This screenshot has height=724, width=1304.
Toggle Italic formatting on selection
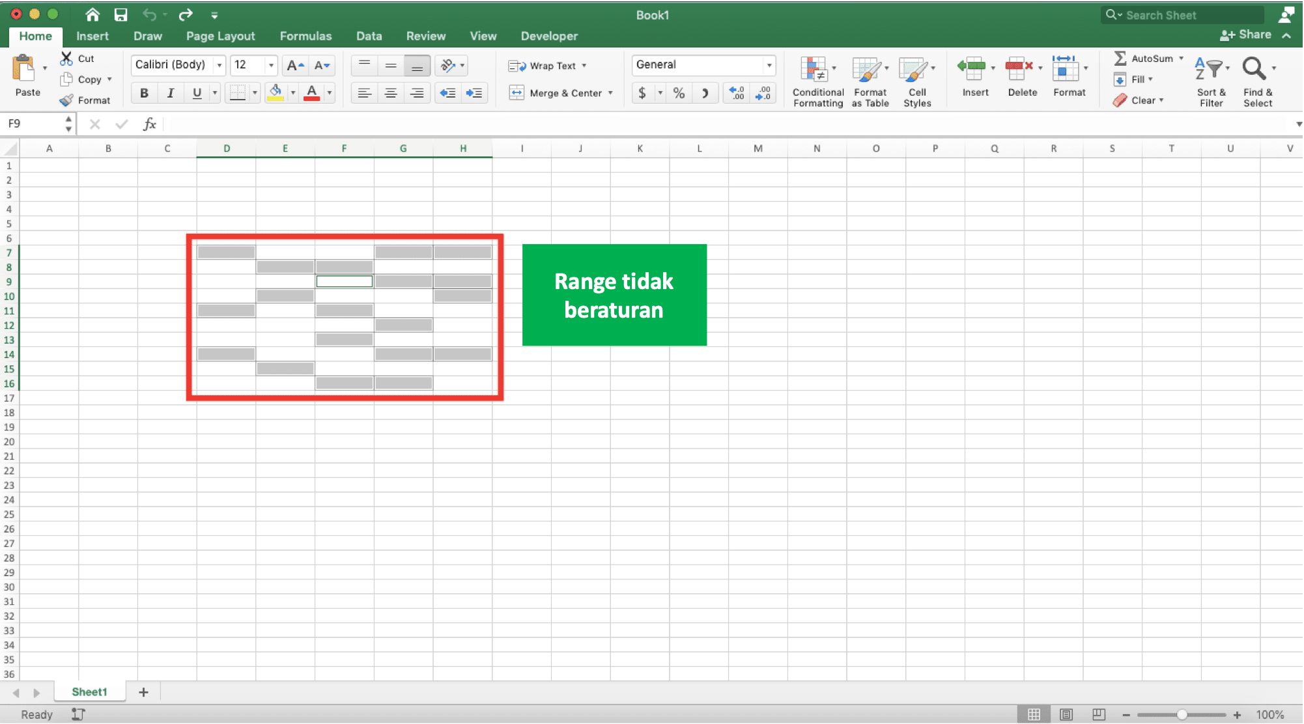coord(169,92)
